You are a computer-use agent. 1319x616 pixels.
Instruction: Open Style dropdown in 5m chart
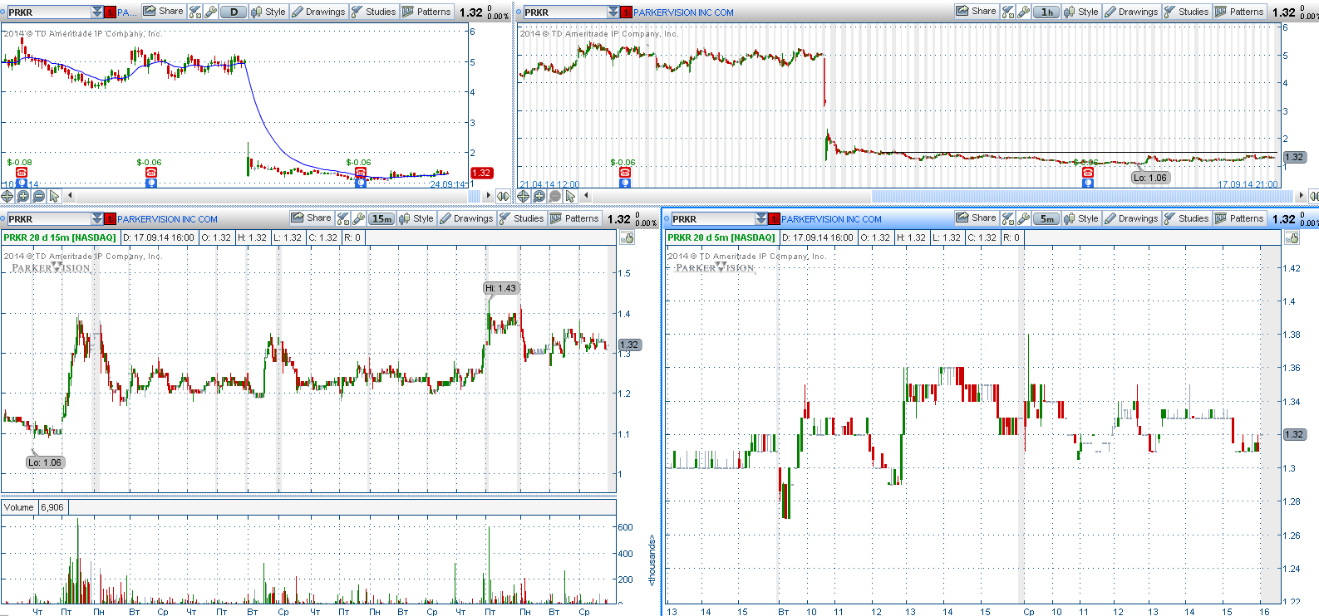point(1080,218)
